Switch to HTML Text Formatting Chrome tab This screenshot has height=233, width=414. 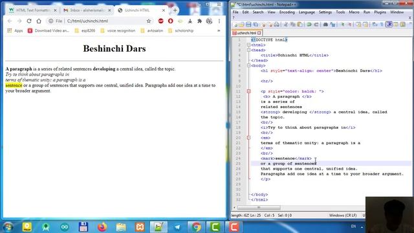point(33,10)
